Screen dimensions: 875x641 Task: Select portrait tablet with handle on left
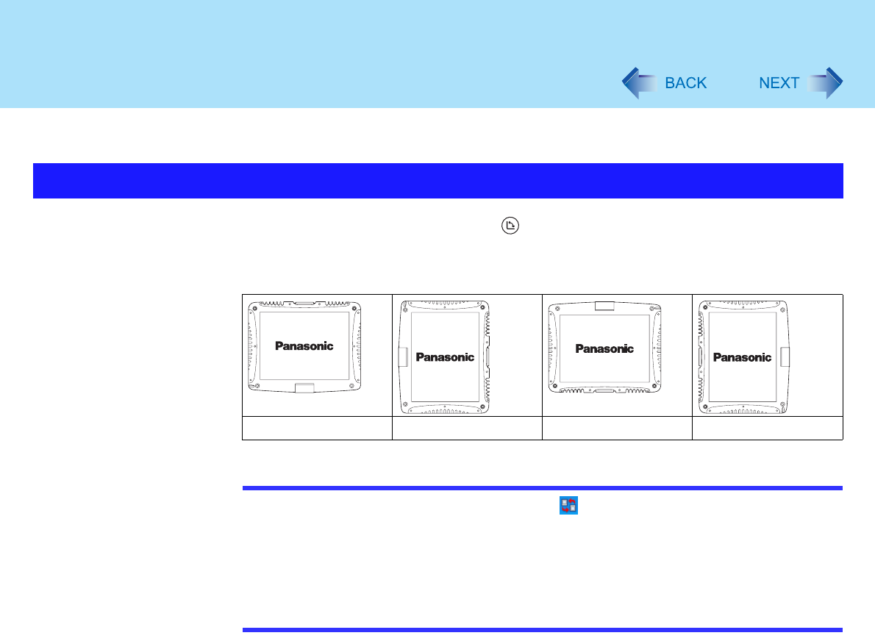pyautogui.click(x=445, y=357)
